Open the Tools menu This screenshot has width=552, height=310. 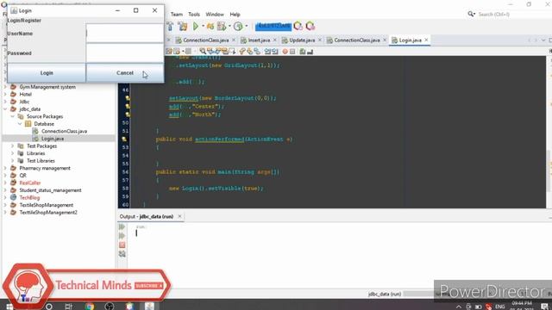point(194,15)
